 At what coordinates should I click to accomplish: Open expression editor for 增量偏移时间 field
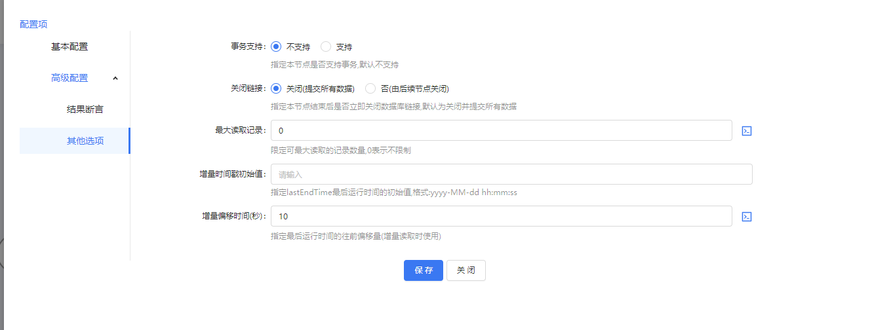click(746, 217)
